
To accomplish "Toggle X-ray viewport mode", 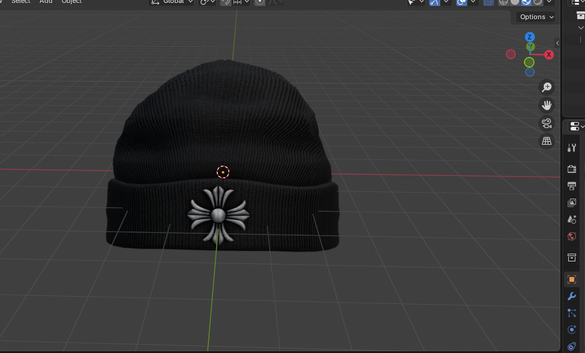I will tap(487, 2).
